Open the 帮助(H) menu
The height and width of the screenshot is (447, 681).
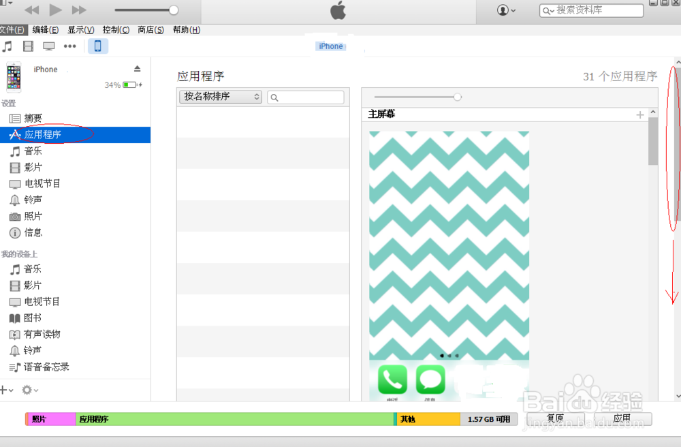[187, 29]
